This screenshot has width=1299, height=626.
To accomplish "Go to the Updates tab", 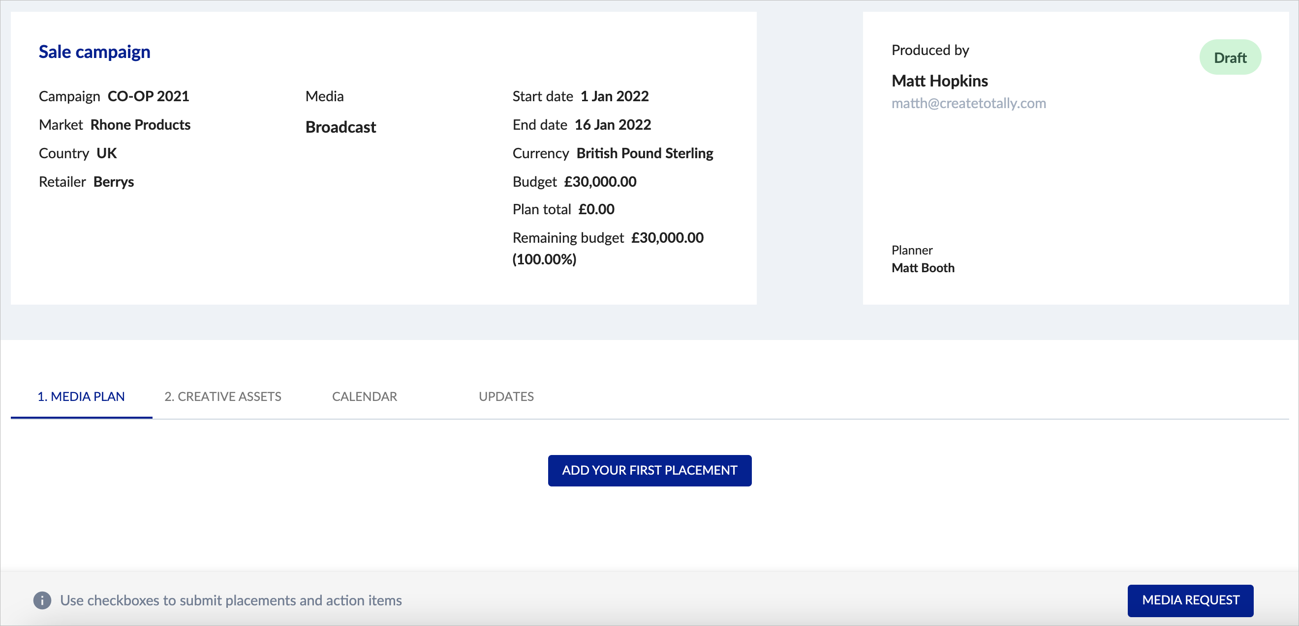I will tap(506, 397).
